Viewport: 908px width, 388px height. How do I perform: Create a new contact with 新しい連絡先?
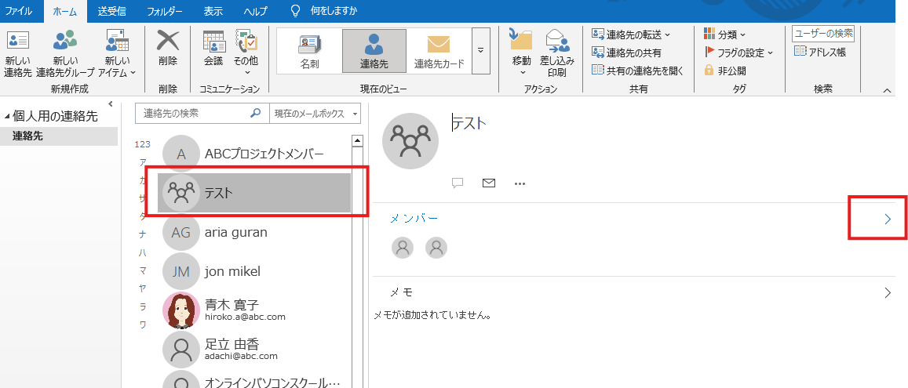[18, 54]
